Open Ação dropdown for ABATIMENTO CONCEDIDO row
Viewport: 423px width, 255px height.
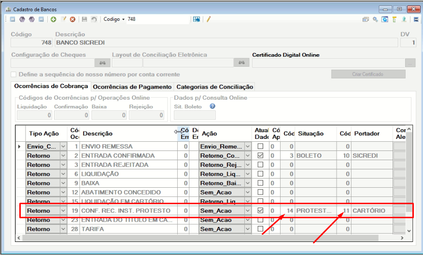(x=248, y=193)
